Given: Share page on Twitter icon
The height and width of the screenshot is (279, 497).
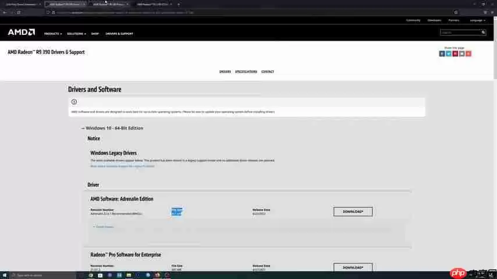Looking at the screenshot, I should 448,53.
